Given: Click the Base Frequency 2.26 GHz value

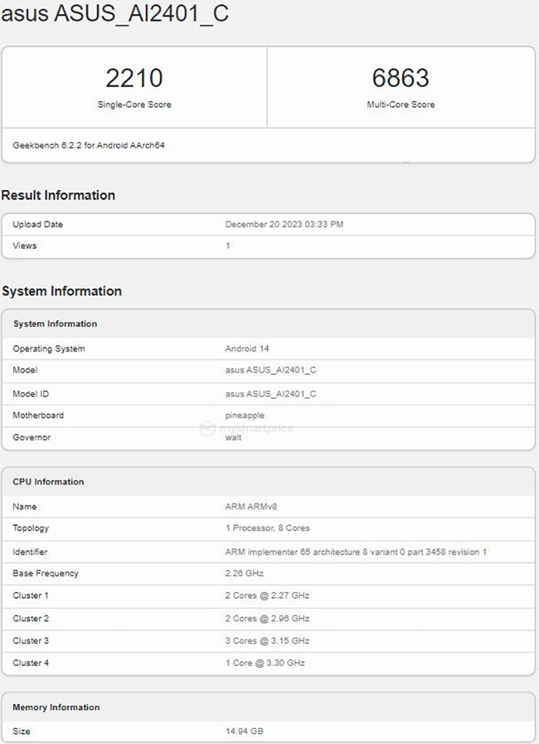Looking at the screenshot, I should coord(244,573).
